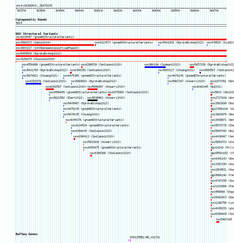Click the chr4:36366903..36476205 region label
The image size is (234, 243).
pyautogui.click(x=34, y=6)
